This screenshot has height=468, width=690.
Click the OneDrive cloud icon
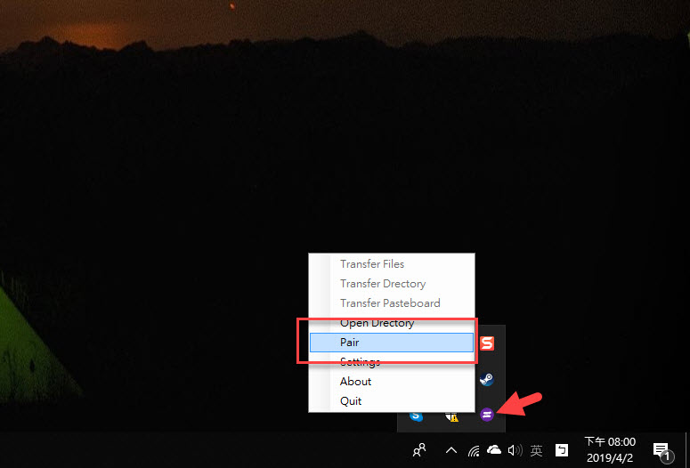[x=494, y=449]
